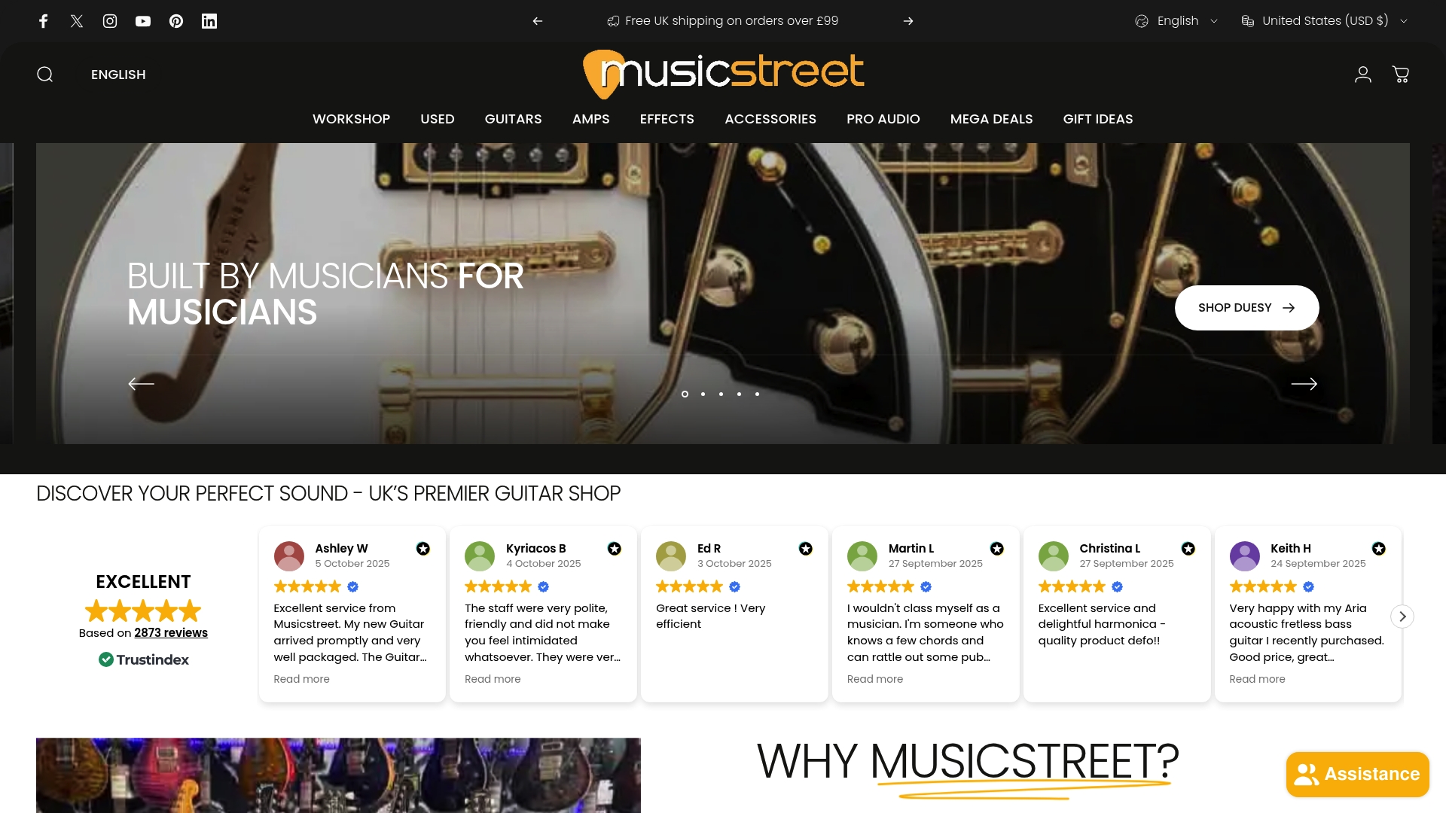Screen dimensions: 1446x813
Task: Select the second hero slide dot
Action: coord(703,394)
